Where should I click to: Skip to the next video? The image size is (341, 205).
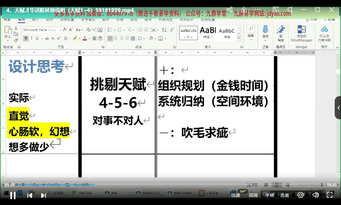point(44,195)
